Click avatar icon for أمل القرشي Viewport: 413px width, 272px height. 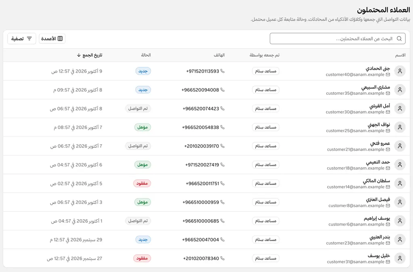coord(400,108)
